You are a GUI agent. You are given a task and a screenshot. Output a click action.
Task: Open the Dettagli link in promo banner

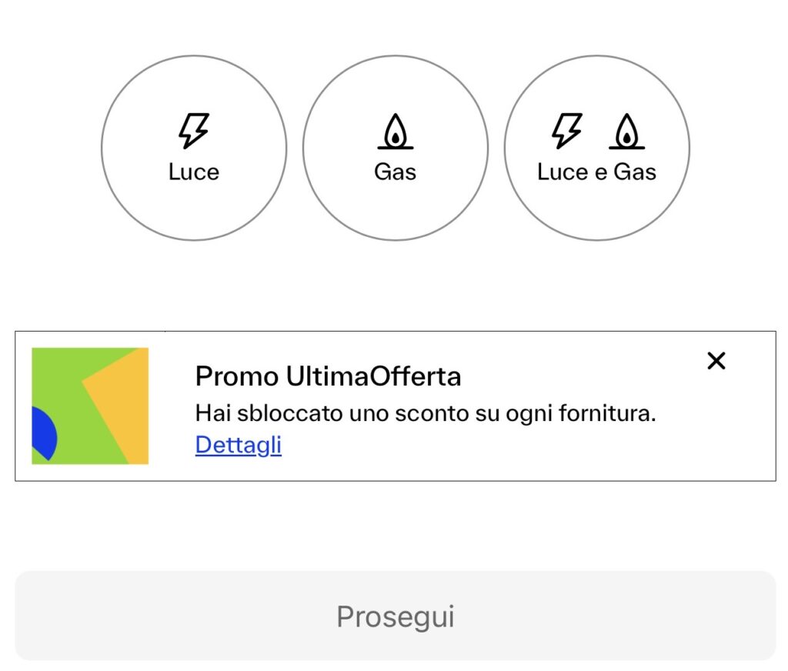point(239,446)
